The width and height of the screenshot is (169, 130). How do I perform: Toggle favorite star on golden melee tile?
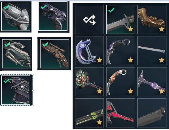click(162, 29)
